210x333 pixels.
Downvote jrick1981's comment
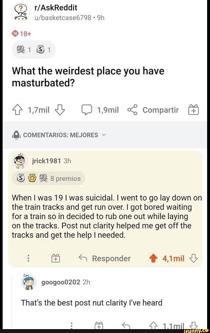pos(193,258)
